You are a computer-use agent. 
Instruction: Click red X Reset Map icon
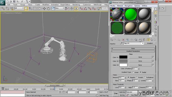(x=123, y=40)
